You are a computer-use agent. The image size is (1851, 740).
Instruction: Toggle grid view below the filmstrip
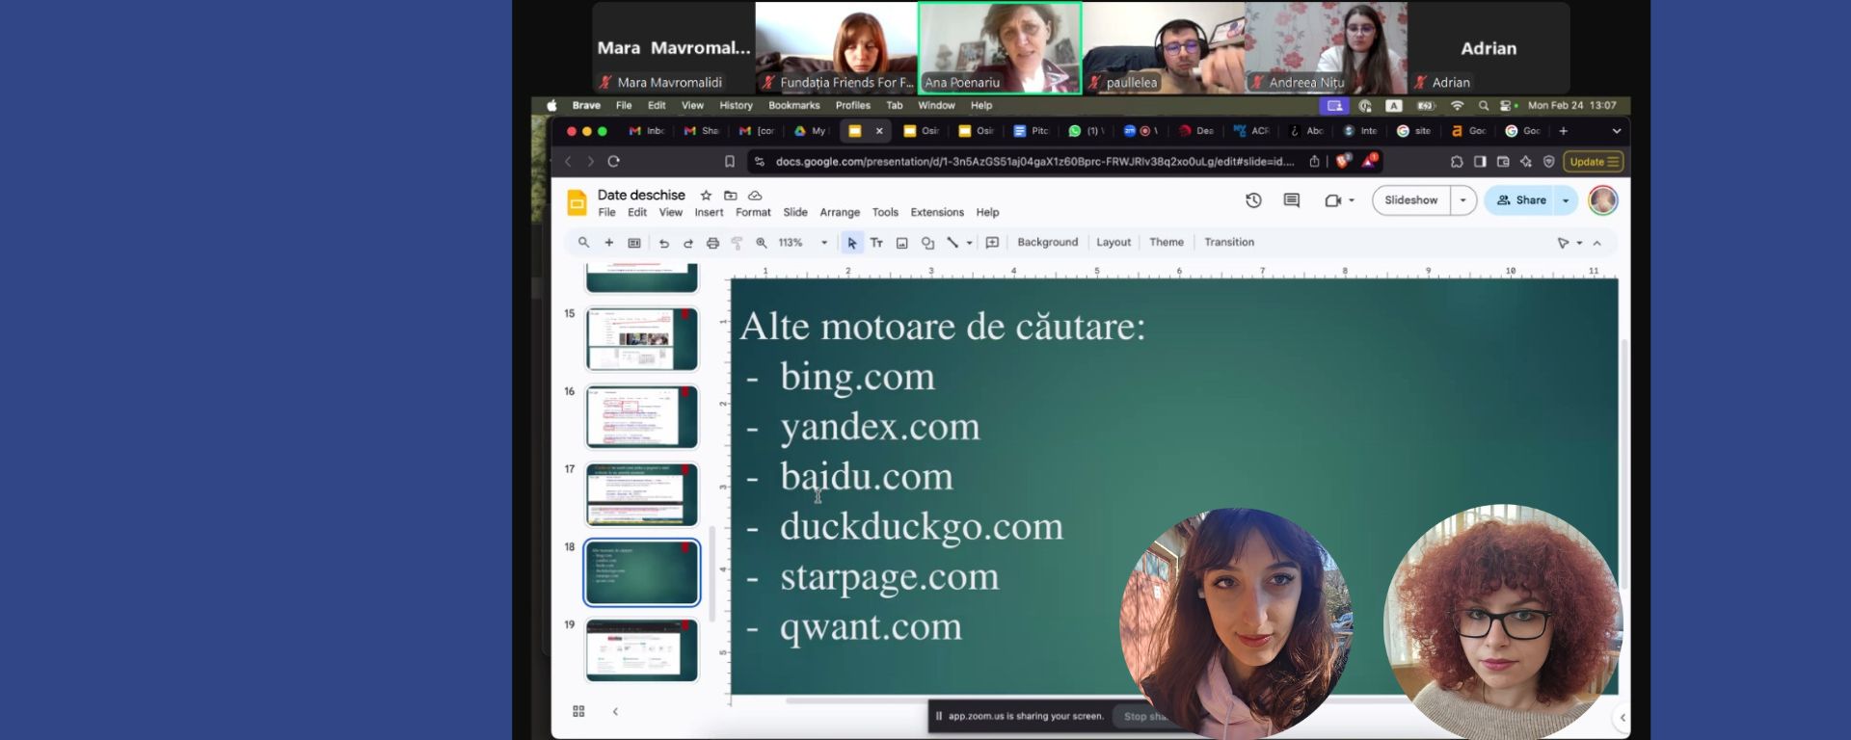(578, 711)
